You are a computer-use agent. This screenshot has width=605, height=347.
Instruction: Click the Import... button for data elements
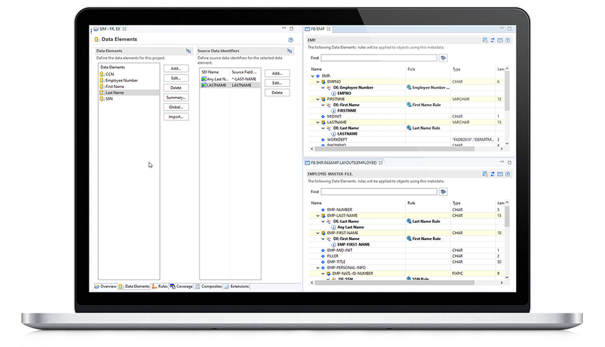pyautogui.click(x=175, y=117)
